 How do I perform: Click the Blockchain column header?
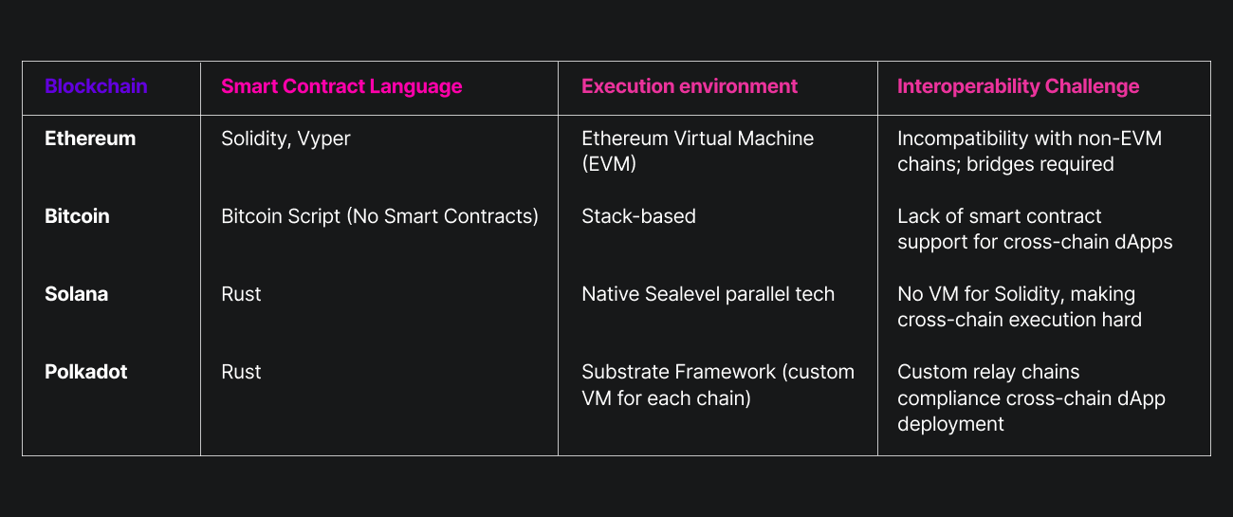96,86
